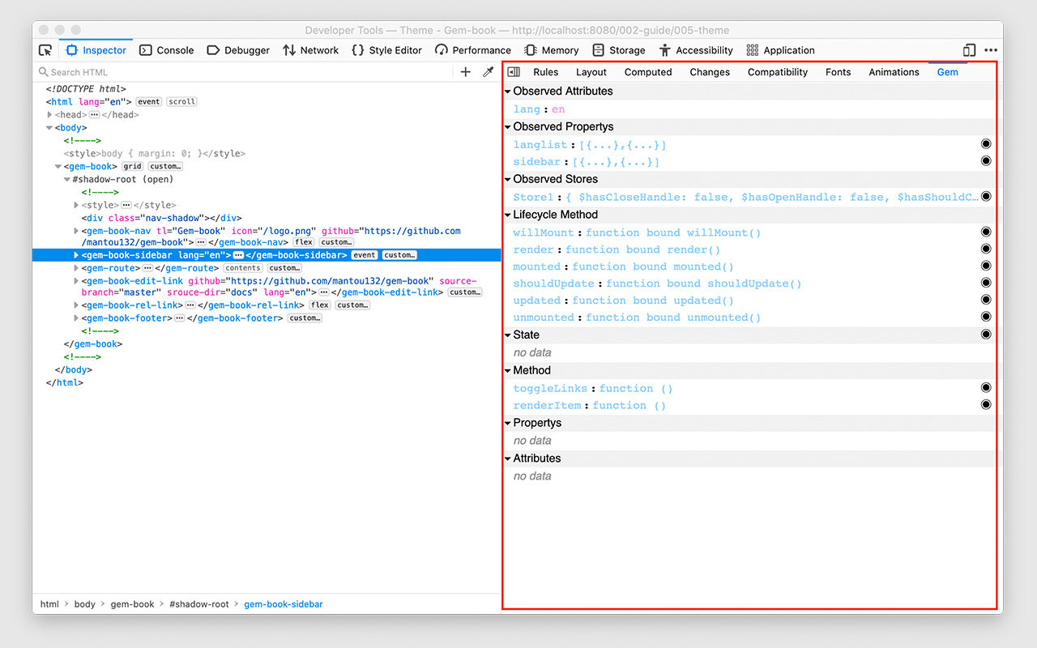The image size is (1037, 648).
Task: Collapse the body element node
Action: point(50,128)
